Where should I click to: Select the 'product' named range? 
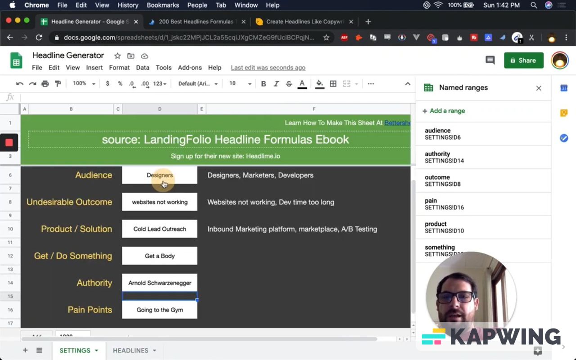[483, 228]
